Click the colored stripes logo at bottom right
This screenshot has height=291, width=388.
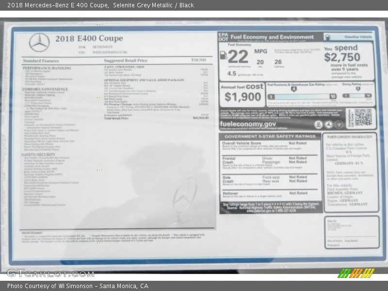(356, 273)
